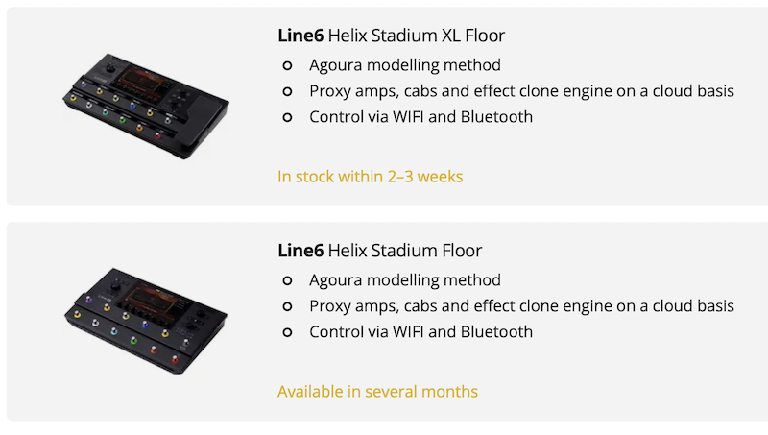Select 'Proxy amps, cabs' text in non-XL Stadium Floor card
This screenshot has height=435, width=768.
[521, 307]
